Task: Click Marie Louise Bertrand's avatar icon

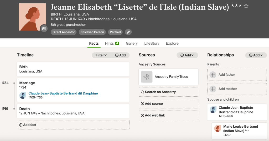Action: click(x=218, y=128)
